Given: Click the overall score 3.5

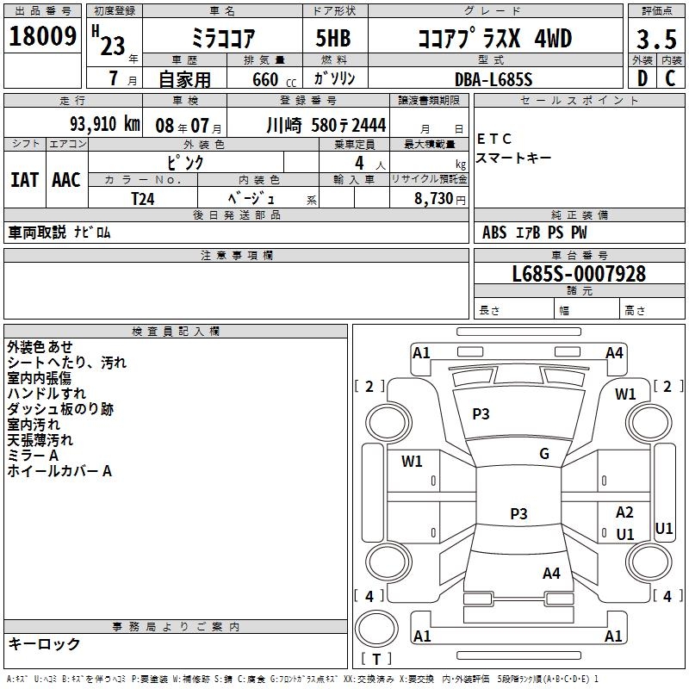Looking at the screenshot, I should [655, 39].
